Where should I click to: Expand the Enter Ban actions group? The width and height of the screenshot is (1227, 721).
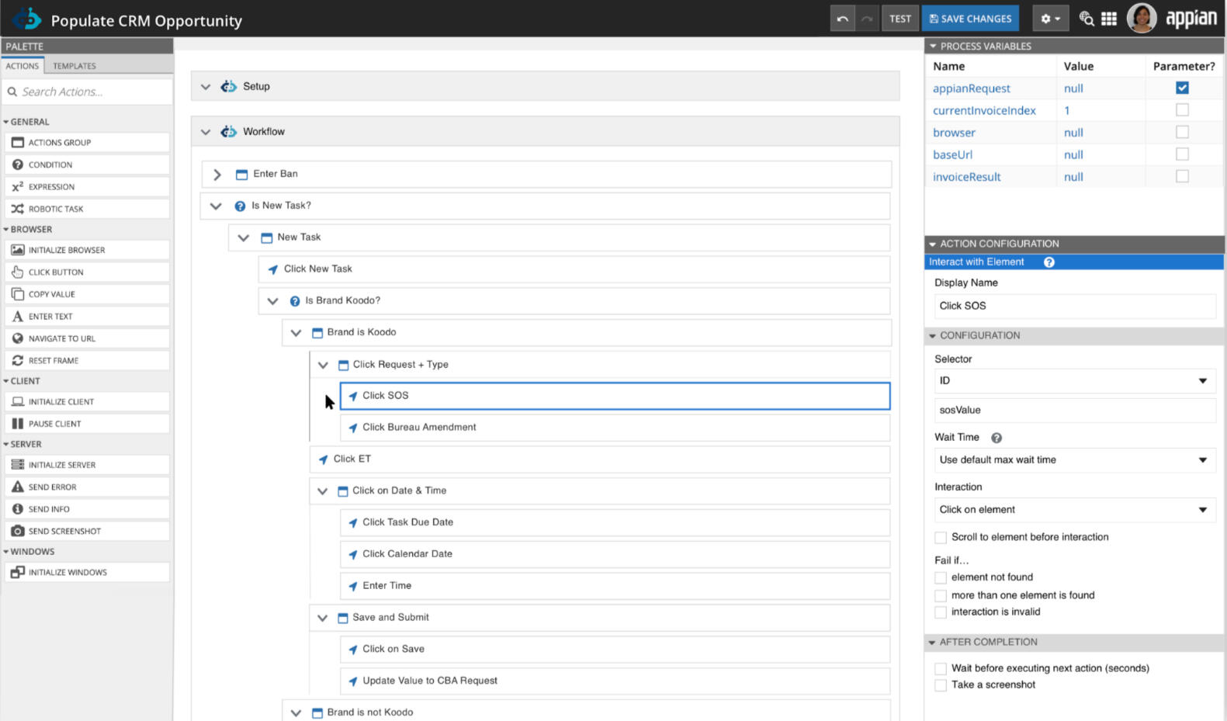click(x=217, y=175)
